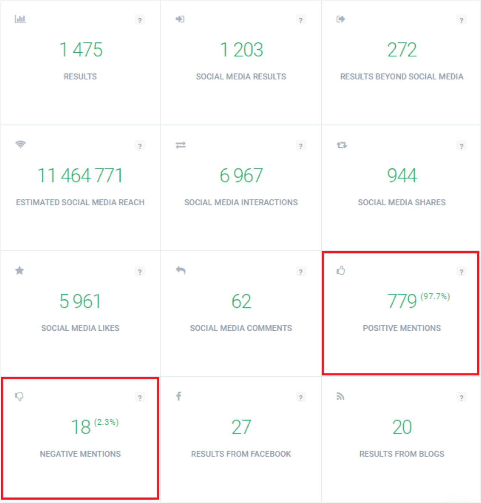
Task: Click the 6 967 interactions number
Action: (241, 175)
